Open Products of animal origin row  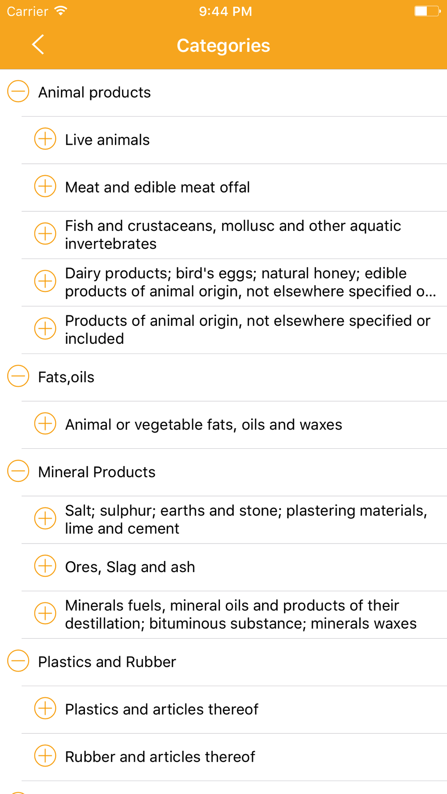(x=247, y=330)
